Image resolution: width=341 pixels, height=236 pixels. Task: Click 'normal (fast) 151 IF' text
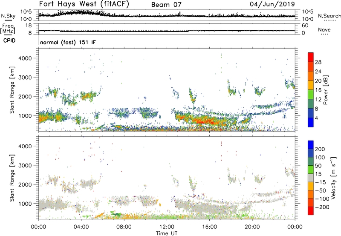click(x=68, y=42)
